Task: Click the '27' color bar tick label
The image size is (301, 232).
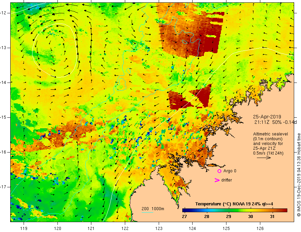Action: 184,217
